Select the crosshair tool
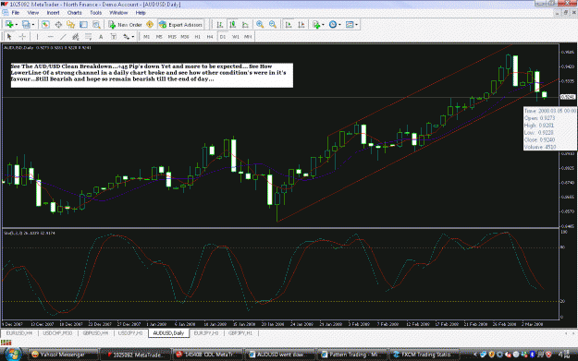 [22, 36]
